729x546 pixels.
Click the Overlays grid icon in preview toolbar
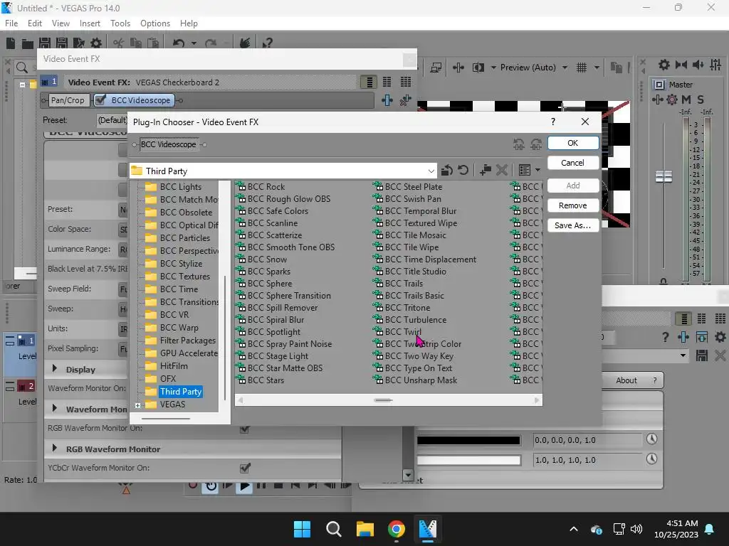pos(582,68)
